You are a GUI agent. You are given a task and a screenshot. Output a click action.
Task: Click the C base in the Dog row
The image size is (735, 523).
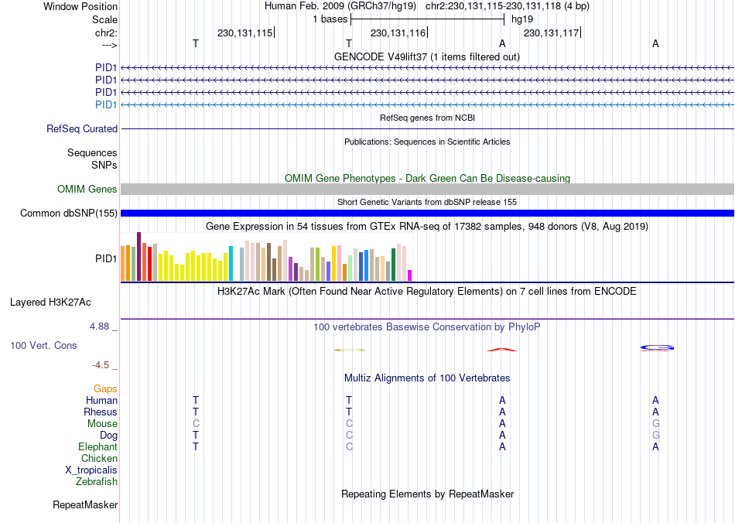pos(349,436)
